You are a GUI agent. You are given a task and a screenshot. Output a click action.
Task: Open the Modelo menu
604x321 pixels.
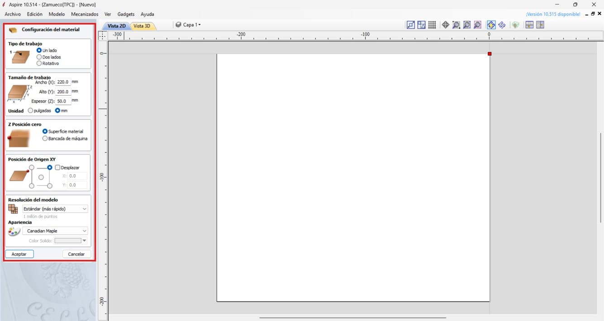57,14
